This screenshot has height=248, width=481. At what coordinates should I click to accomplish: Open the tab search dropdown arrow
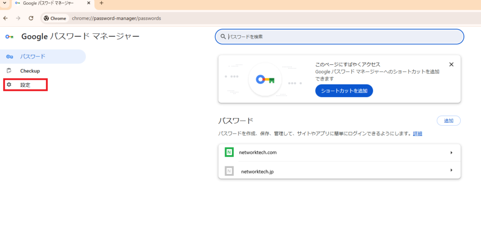[x=5, y=3]
